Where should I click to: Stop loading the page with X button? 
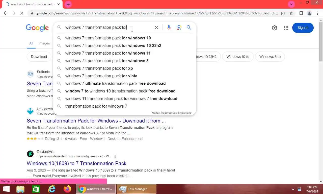click(x=22, y=13)
